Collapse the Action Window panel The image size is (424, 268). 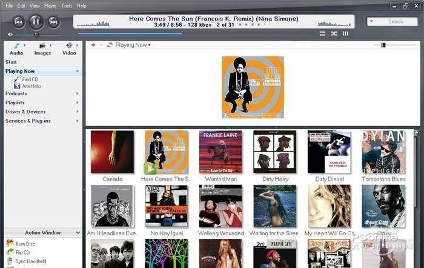78,233
